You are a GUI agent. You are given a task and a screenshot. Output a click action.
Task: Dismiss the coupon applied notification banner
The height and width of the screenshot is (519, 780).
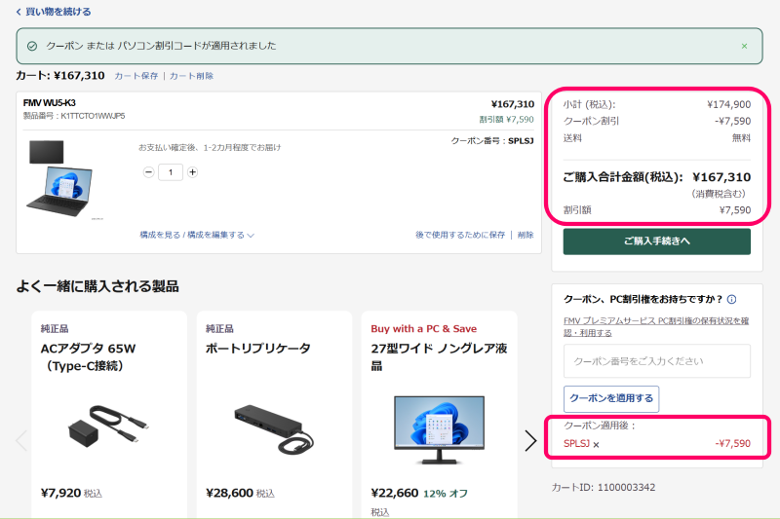point(744,46)
